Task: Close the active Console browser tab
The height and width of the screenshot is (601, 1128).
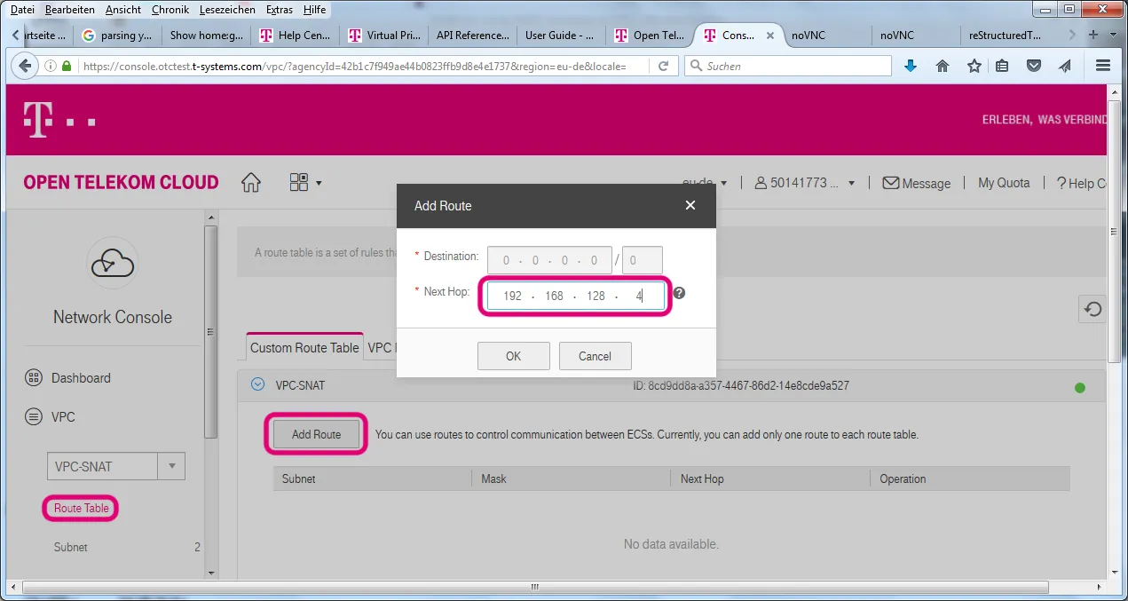Action: point(770,36)
